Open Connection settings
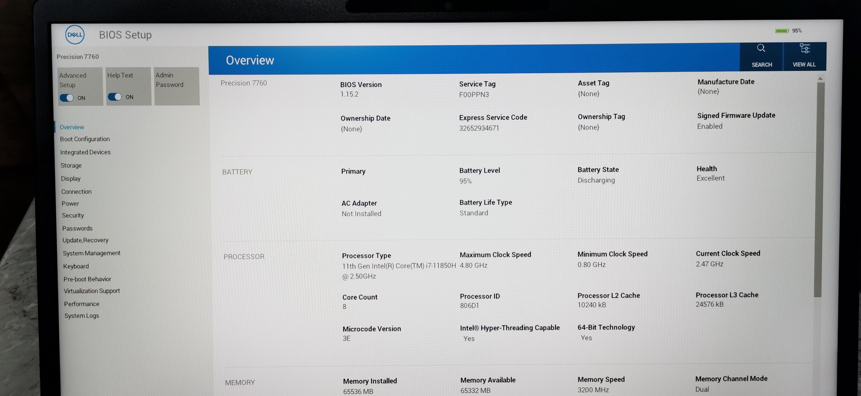This screenshot has height=396, width=861. (77, 191)
